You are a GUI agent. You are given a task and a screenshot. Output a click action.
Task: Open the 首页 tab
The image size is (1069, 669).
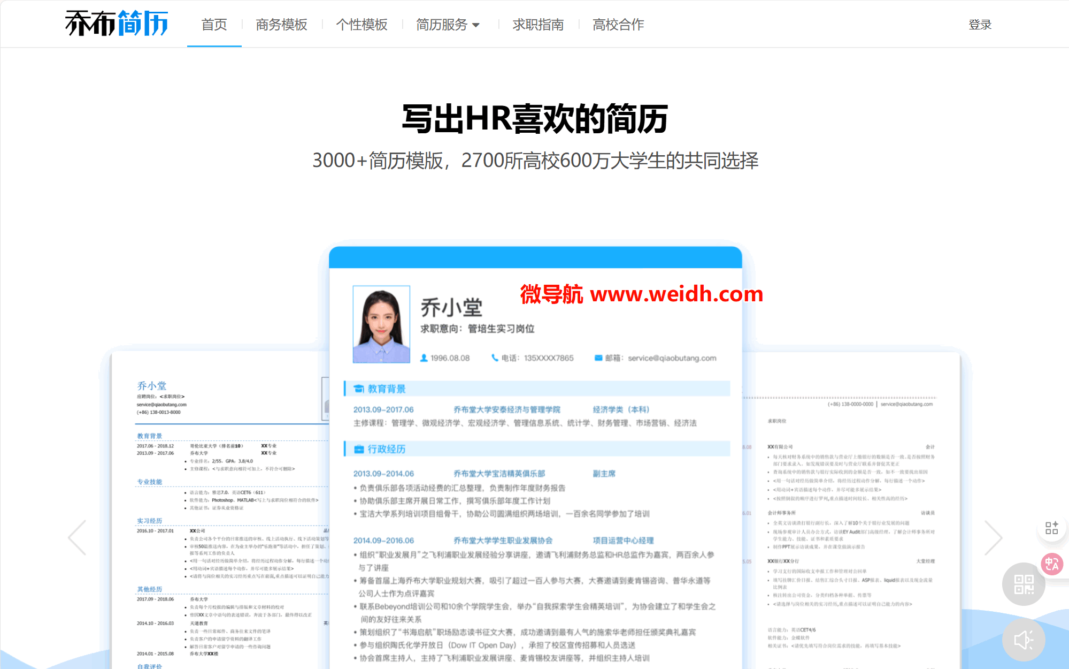214,25
